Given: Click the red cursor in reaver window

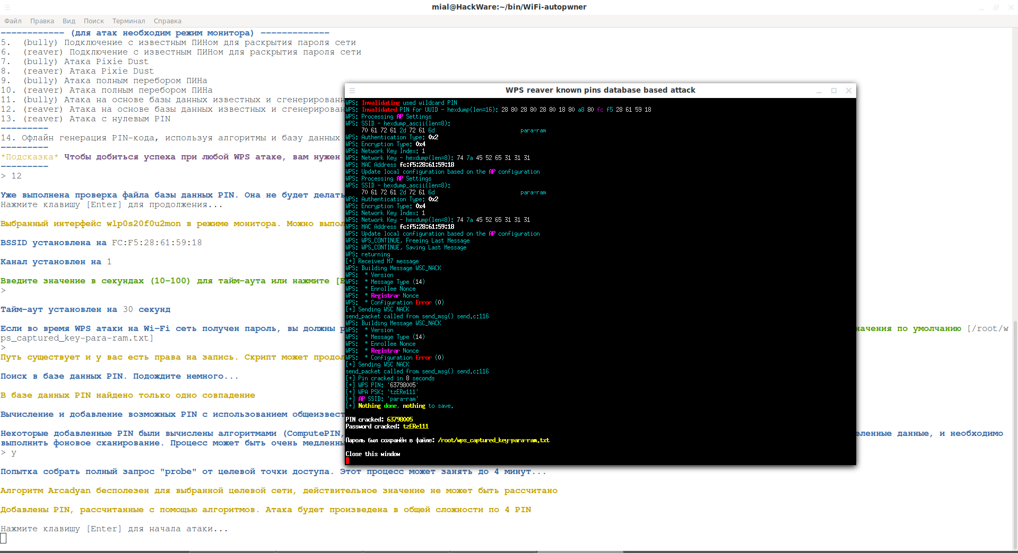Looking at the screenshot, I should pos(347,461).
